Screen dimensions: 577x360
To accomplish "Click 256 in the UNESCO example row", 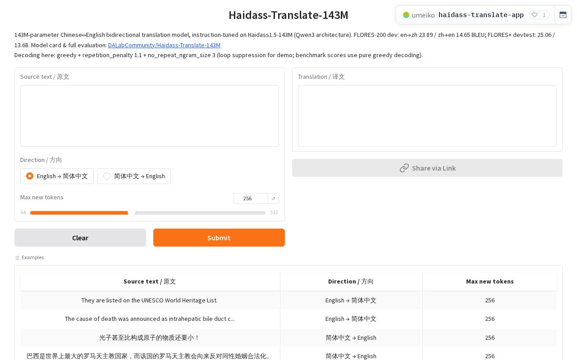I will 490,300.
